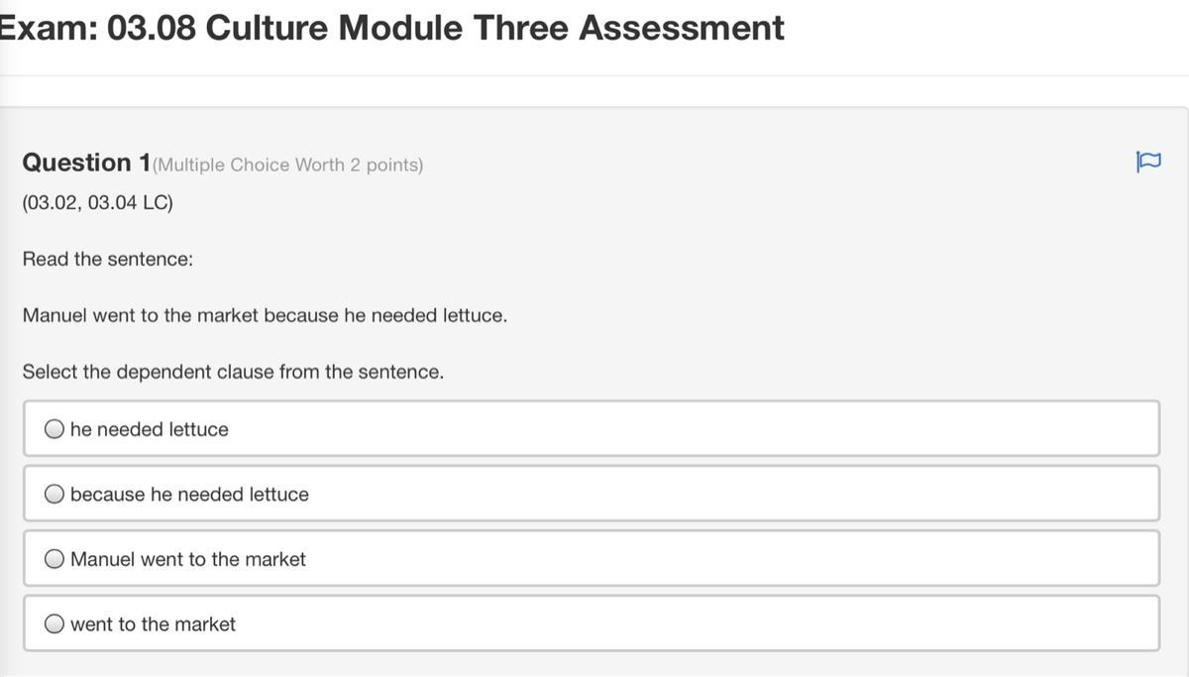Image resolution: width=1189 pixels, height=677 pixels.
Task: Click empty space in the fourth answer box
Action: [x=694, y=623]
